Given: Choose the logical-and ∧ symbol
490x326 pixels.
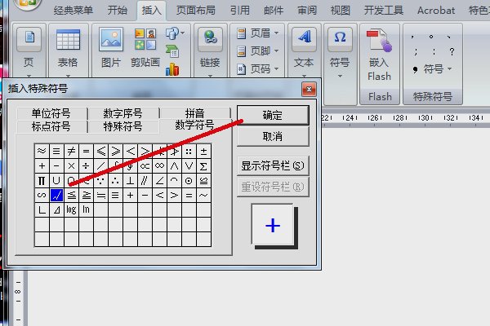Looking at the screenshot, I should (x=175, y=166).
